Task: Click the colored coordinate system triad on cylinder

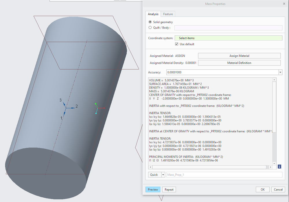Action: (97, 108)
